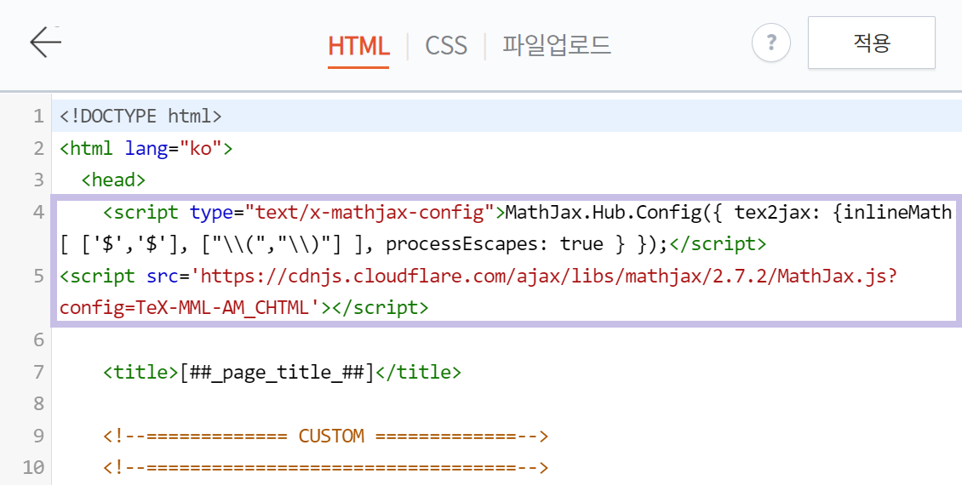The height and width of the screenshot is (485, 962).
Task: Open help with the question mark icon
Action: [771, 43]
